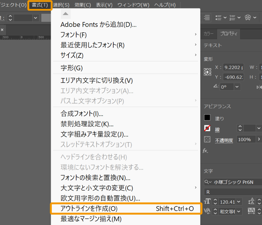Image resolution: width=262 pixels, height=225 pixels.
Task: Expand 最近使用したフォント(R) submenu
Action: click(x=126, y=45)
